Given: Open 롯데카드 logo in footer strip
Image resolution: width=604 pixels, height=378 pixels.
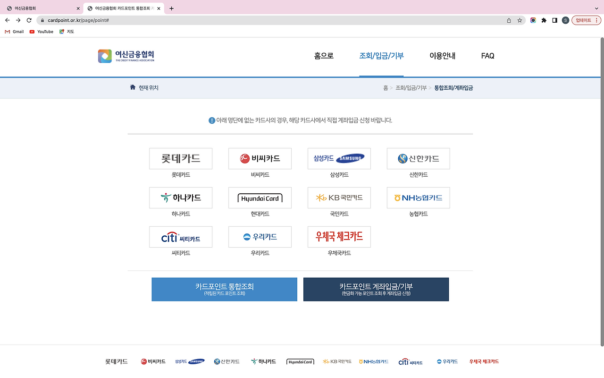Looking at the screenshot, I should pos(117,361).
